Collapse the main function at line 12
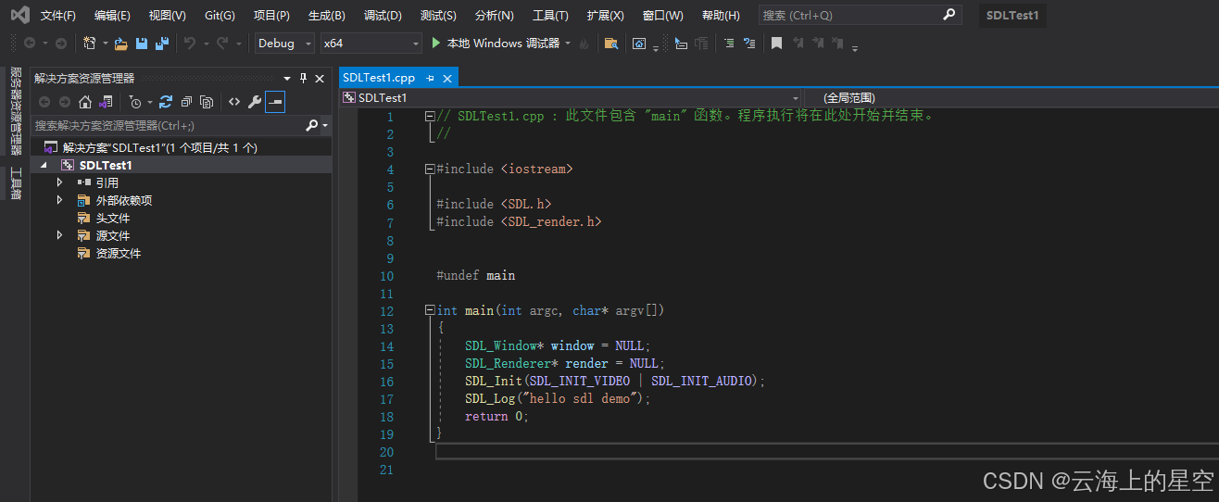The image size is (1219, 502). tap(430, 310)
